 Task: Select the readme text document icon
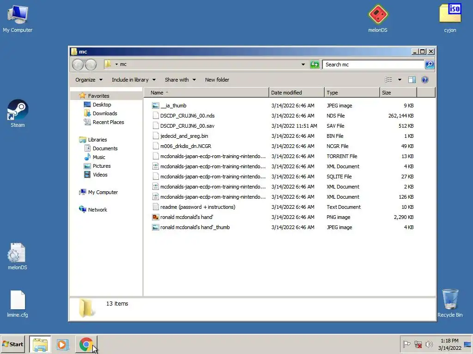(x=155, y=207)
